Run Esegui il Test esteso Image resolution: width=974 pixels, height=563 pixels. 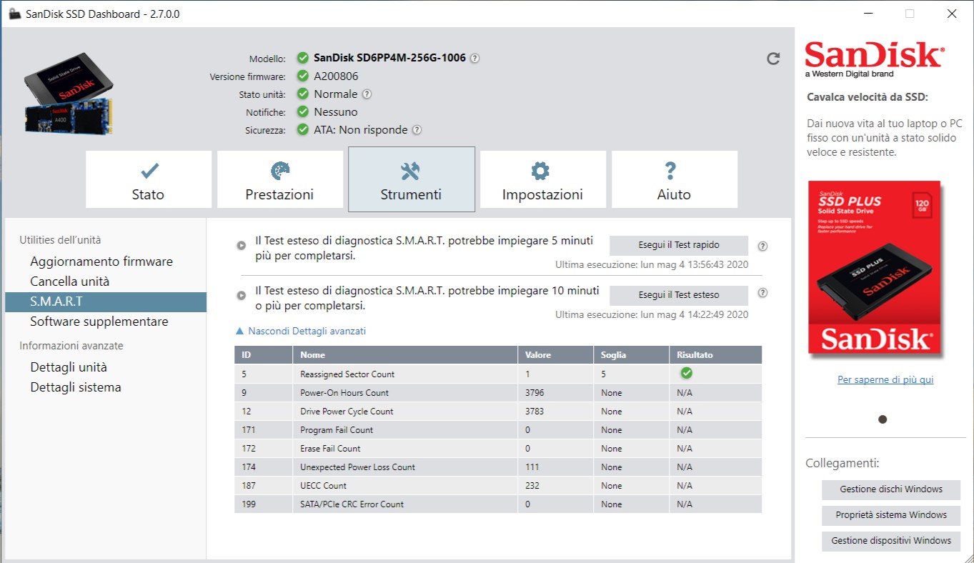click(x=679, y=295)
